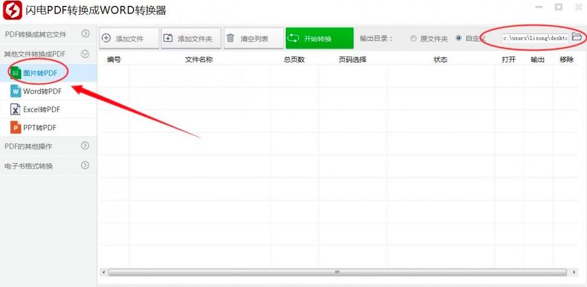
Task: Minimize the converter window
Action: point(539,7)
